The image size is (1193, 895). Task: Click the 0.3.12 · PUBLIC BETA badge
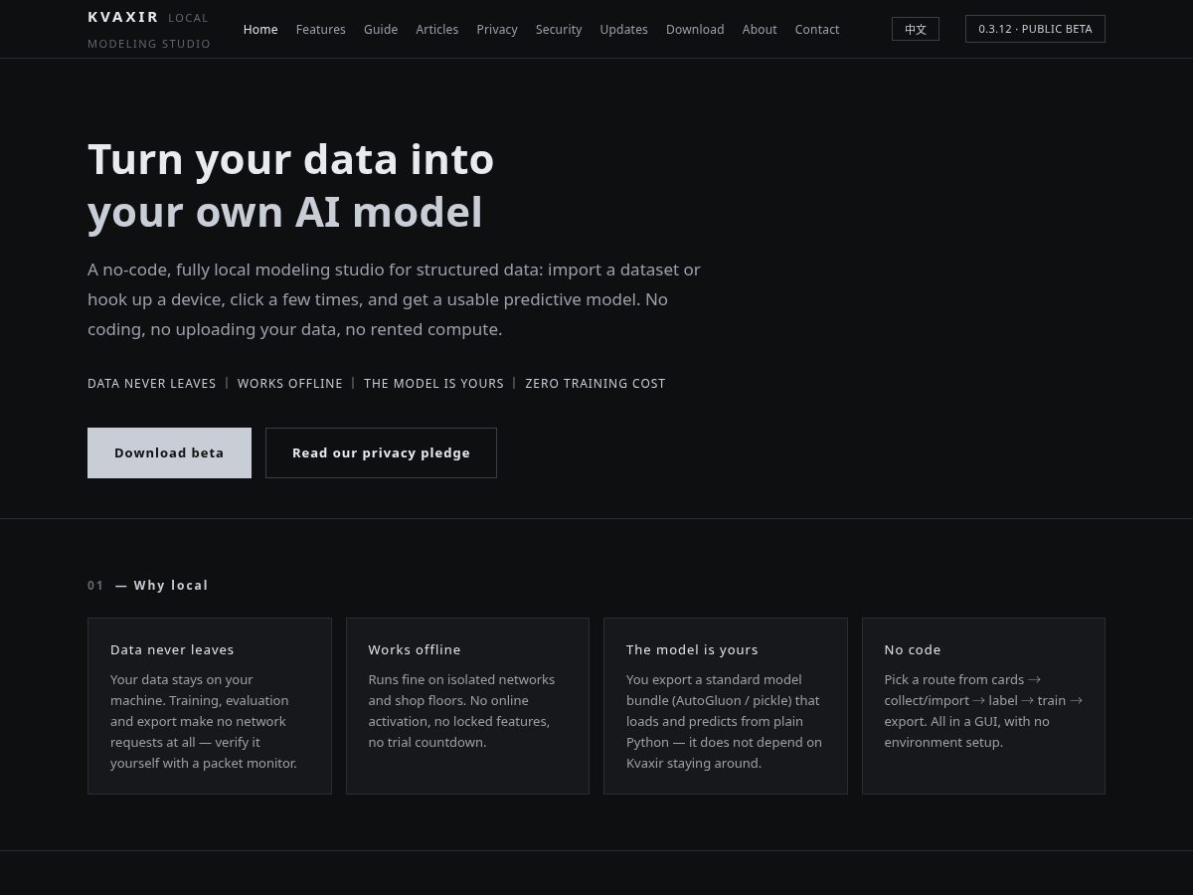[1035, 29]
